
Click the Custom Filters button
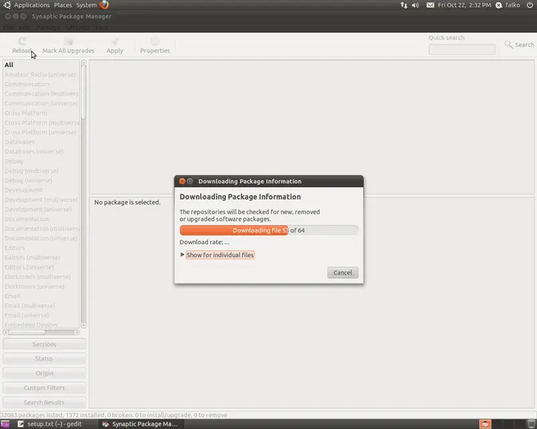click(x=44, y=387)
